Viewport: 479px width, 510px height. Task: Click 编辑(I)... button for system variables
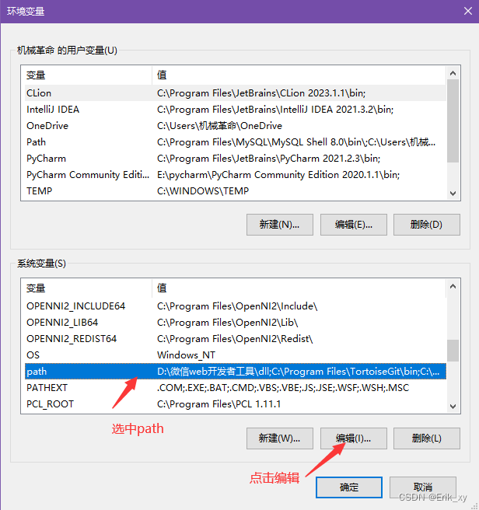(354, 438)
